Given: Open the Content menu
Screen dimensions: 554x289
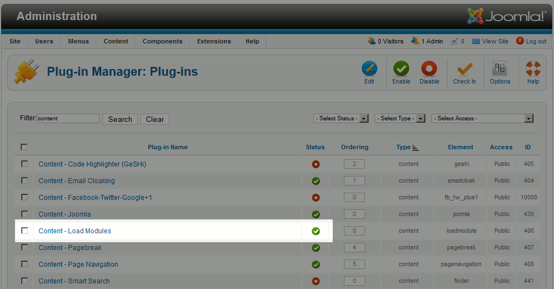Looking at the screenshot, I should tap(116, 41).
